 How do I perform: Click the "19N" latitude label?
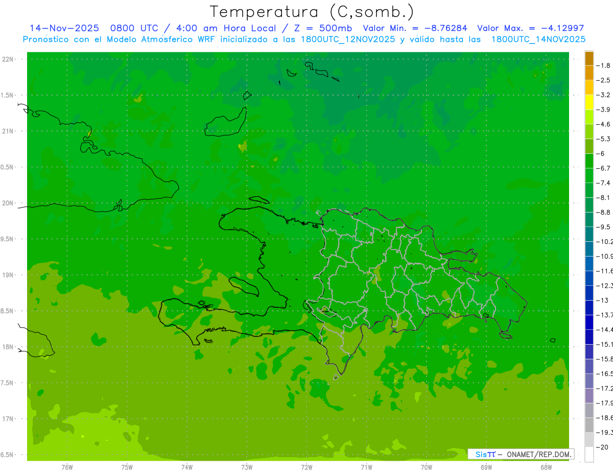(x=8, y=275)
